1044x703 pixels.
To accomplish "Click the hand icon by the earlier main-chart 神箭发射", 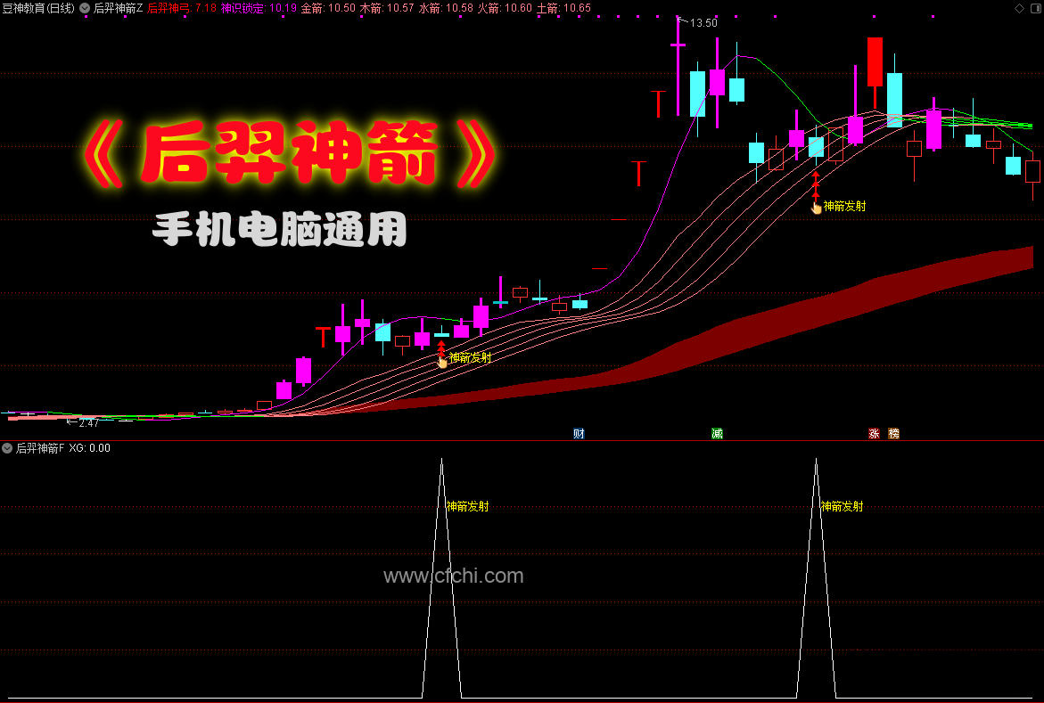I will tap(443, 362).
